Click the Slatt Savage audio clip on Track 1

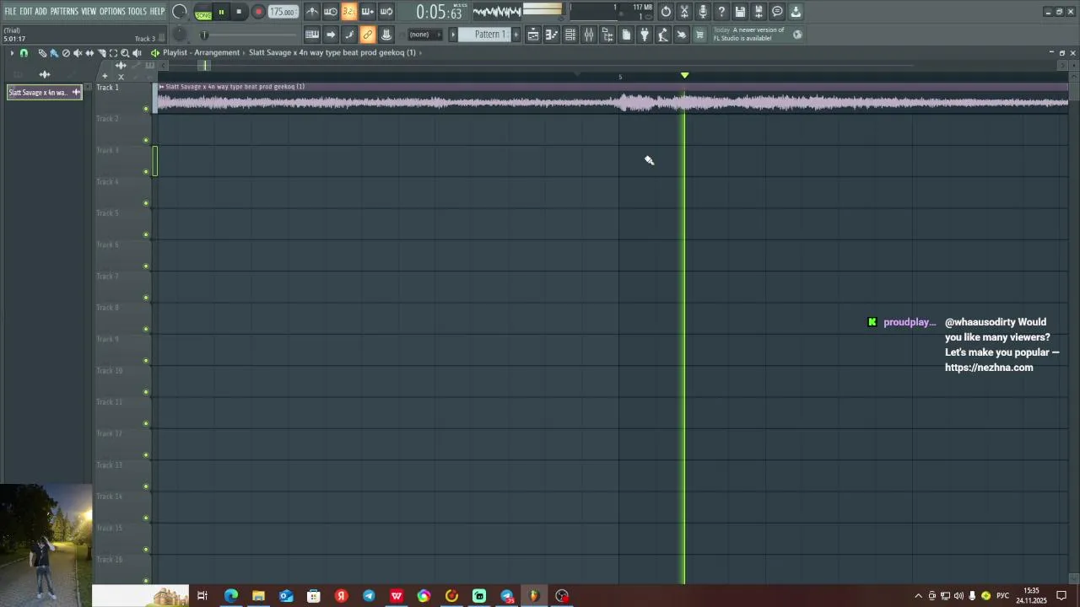click(613, 98)
